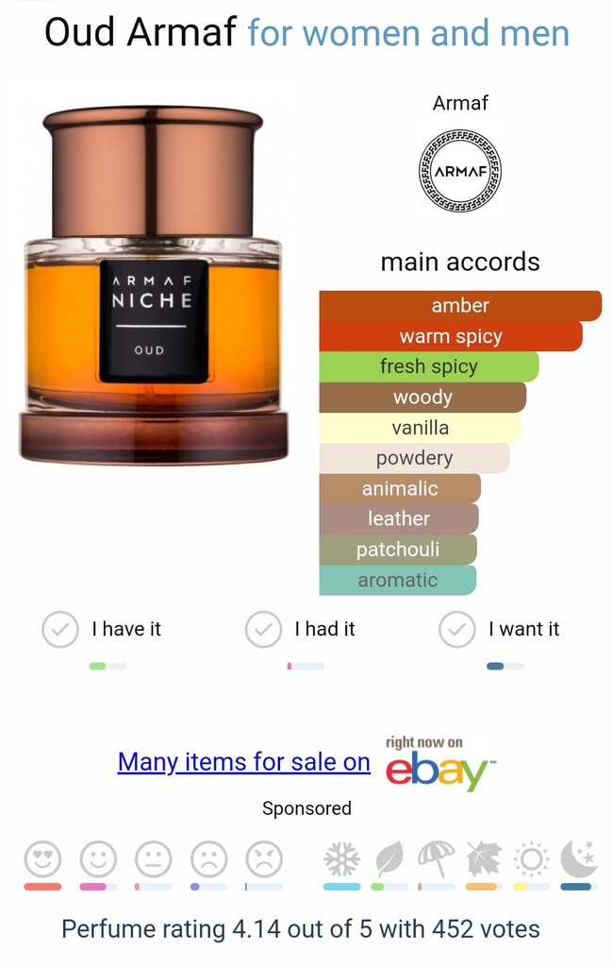Open 'Many items for sale on' link
Image resolution: width=613 pixels, height=967 pixels.
(244, 762)
